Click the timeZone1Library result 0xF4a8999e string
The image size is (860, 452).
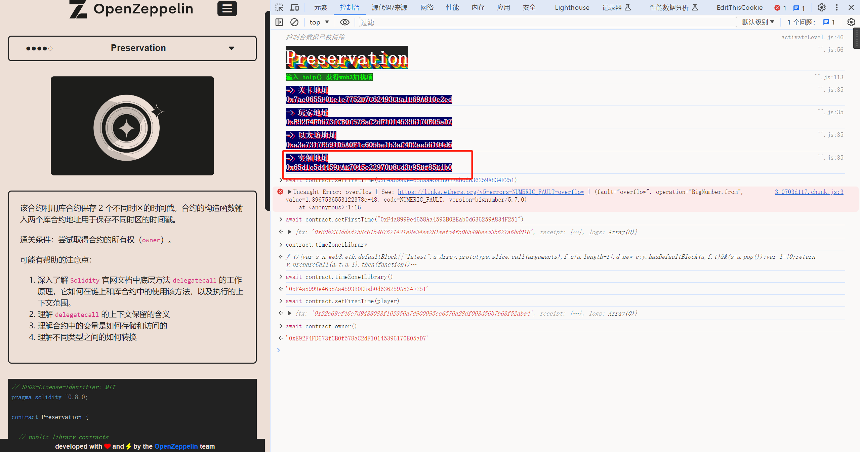point(357,289)
